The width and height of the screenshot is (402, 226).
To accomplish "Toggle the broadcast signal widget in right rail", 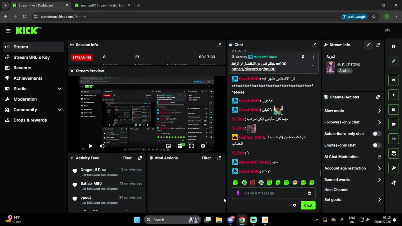I will click(394, 139).
